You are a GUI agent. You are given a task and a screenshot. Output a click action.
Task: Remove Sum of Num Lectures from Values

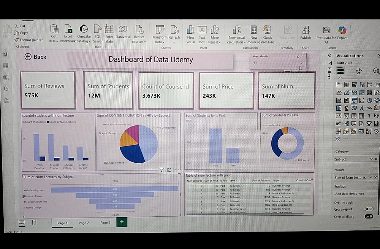376,177
